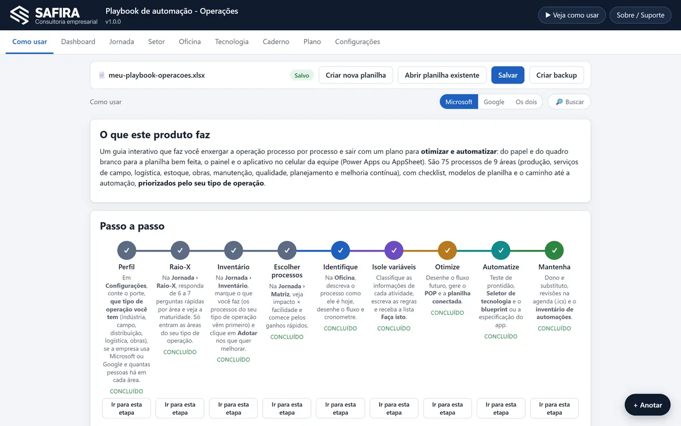Open the Dashboard tab
681x426 pixels.
click(78, 41)
